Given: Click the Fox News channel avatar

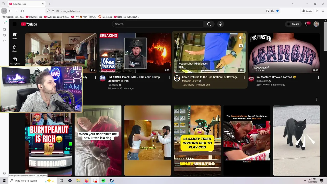Looking at the screenshot, I should tap(102, 78).
